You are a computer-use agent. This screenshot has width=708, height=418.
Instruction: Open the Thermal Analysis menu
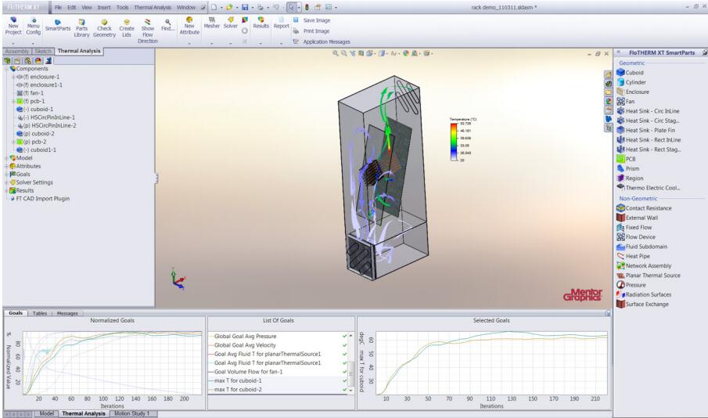pos(153,7)
